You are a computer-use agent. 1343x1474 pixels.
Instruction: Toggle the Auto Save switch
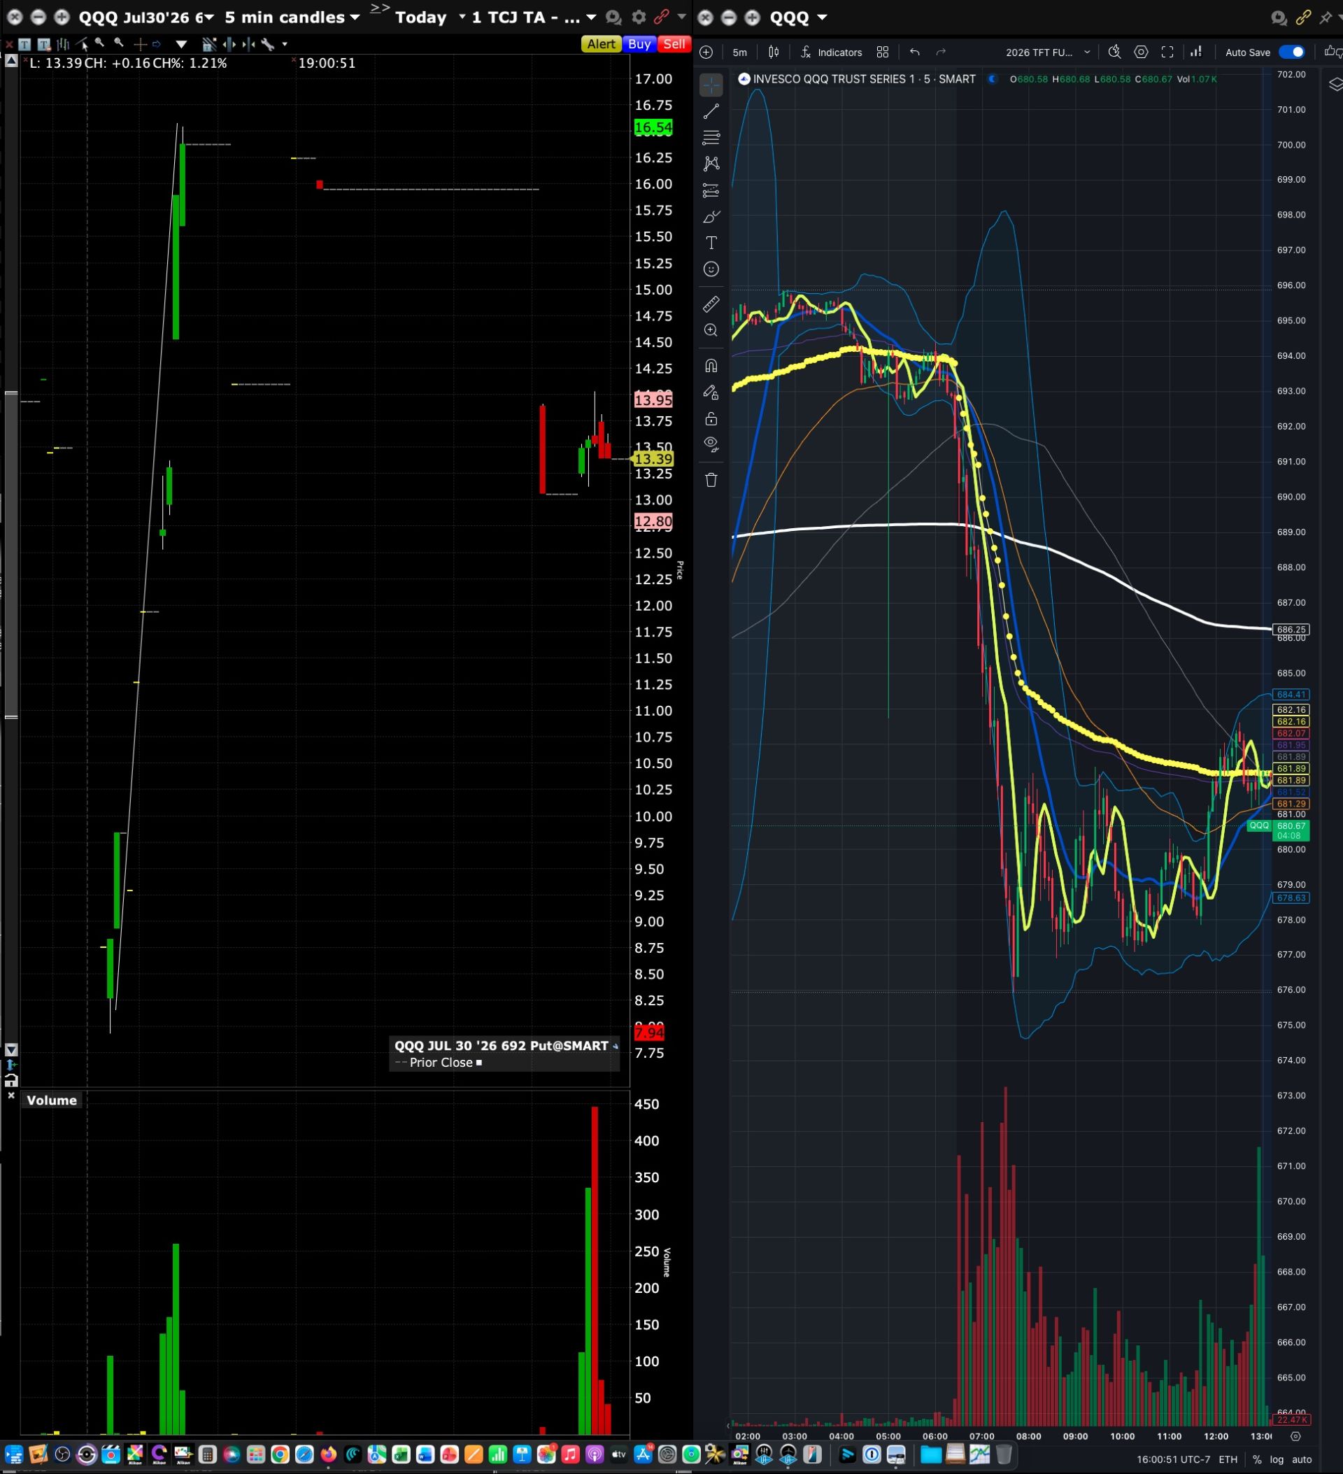coord(1291,52)
